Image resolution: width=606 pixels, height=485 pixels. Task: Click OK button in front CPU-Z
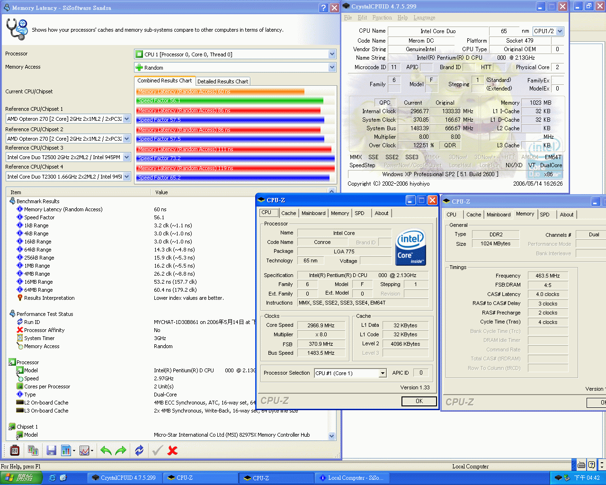419,401
